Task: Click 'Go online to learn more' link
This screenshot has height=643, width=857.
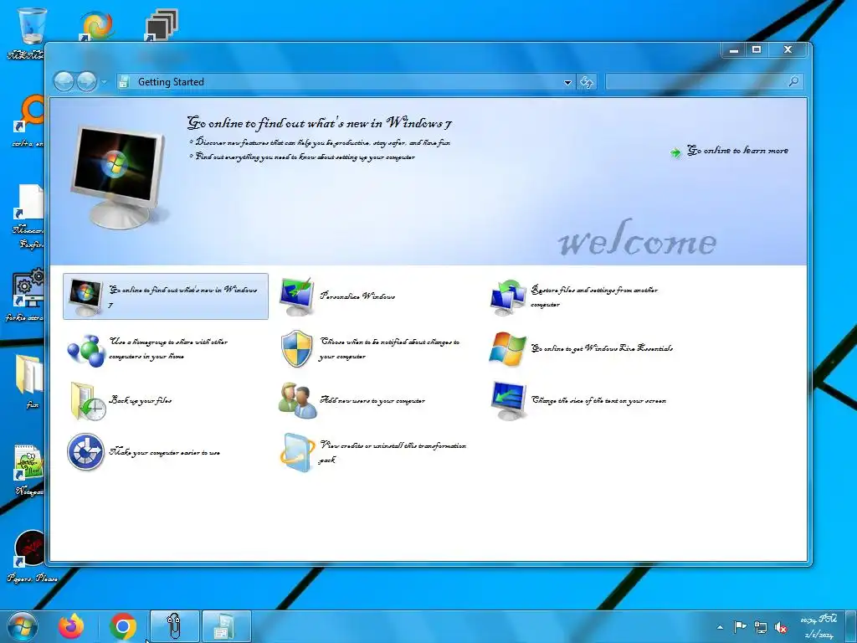Action: point(737,151)
